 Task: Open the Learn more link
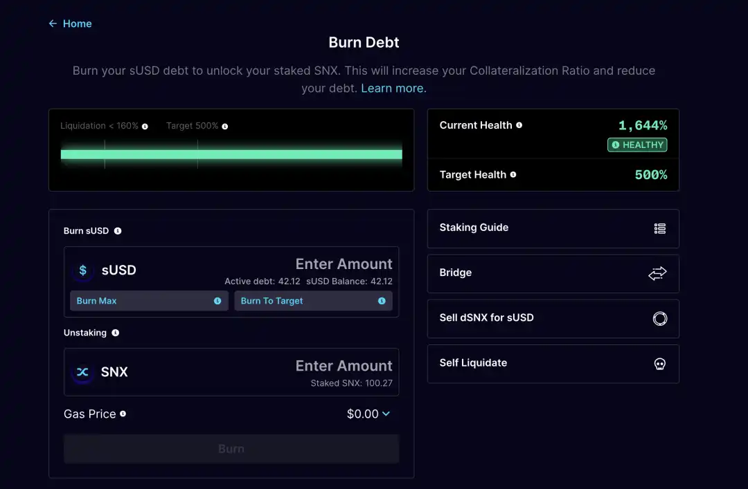(x=393, y=89)
